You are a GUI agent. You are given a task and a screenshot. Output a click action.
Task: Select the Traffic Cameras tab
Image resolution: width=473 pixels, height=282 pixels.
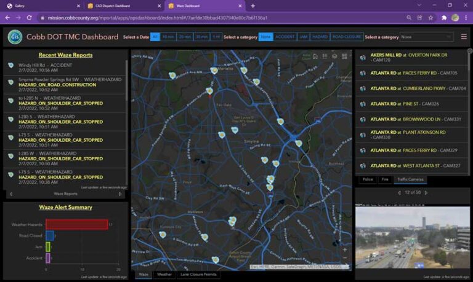(x=410, y=179)
